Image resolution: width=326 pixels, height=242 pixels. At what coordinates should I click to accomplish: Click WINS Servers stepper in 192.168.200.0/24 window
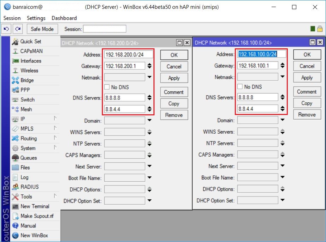point(150,132)
